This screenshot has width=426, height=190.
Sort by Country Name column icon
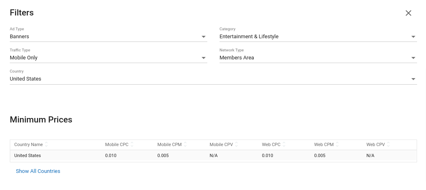coord(46,144)
